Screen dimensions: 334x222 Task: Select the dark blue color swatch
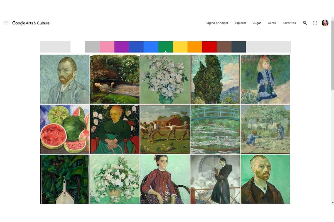[x=136, y=47]
